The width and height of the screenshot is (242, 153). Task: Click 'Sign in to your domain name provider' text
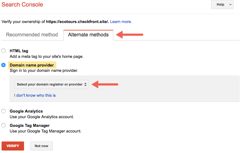(x=44, y=71)
